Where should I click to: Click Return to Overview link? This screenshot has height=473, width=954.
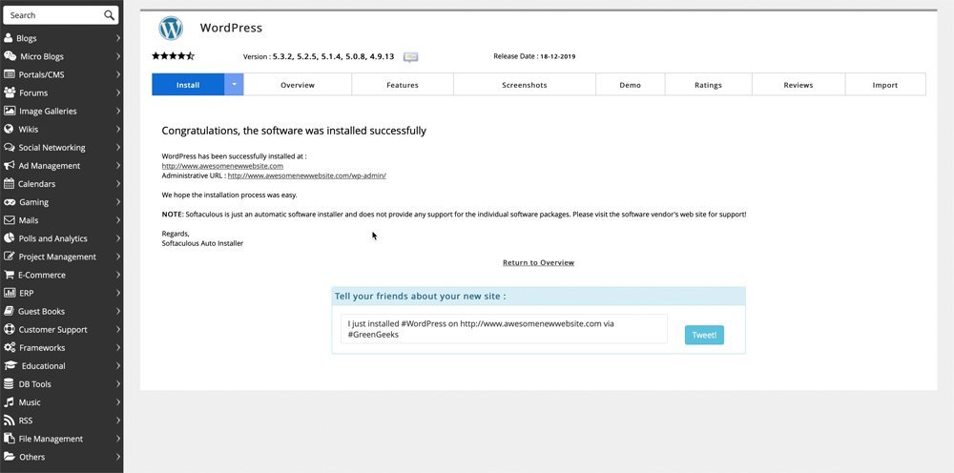point(538,262)
